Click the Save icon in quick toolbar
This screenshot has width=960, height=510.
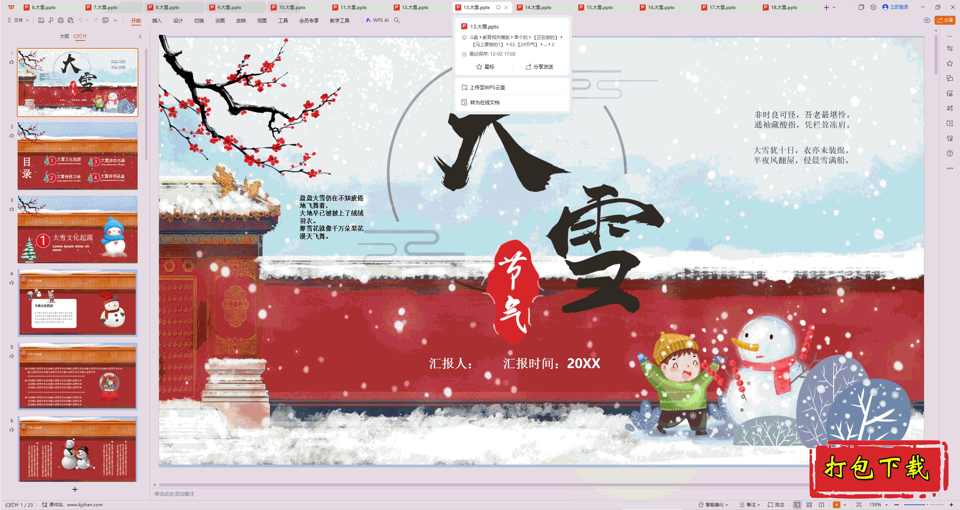tap(41, 20)
